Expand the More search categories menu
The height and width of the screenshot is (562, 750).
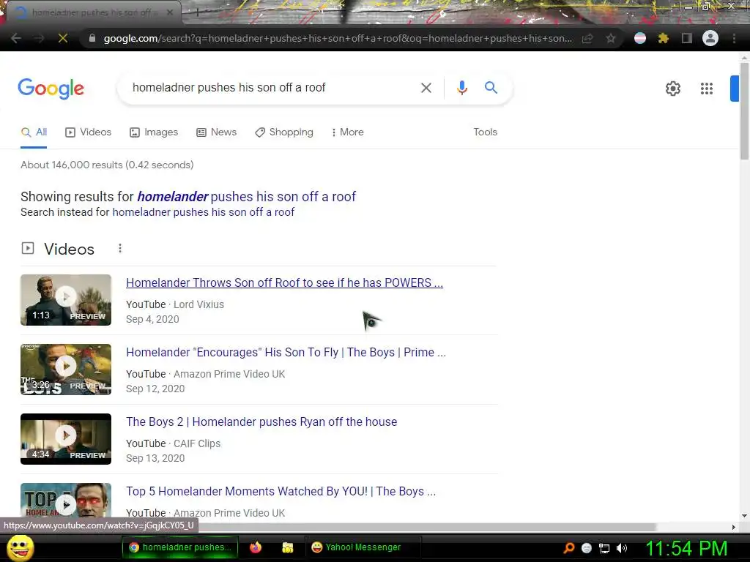click(348, 132)
